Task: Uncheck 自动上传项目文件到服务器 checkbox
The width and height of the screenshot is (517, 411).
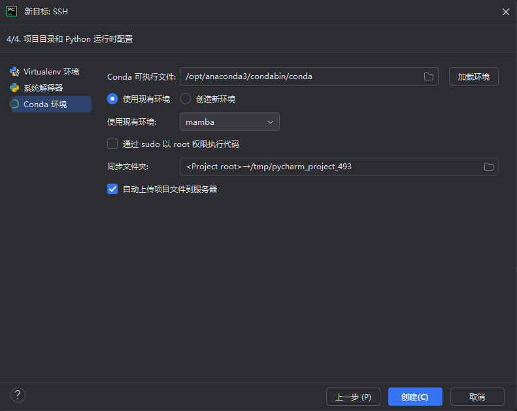Action: coord(112,189)
